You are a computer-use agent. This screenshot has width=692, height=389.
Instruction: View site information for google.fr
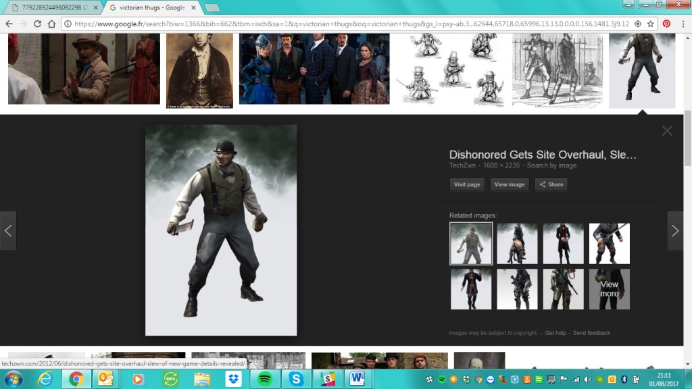(x=68, y=24)
